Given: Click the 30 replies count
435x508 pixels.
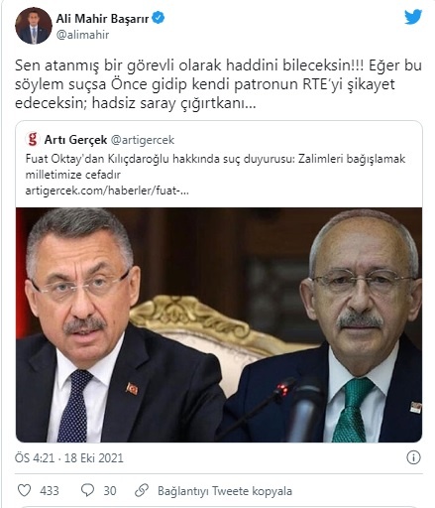Looking at the screenshot, I should 110,491.
